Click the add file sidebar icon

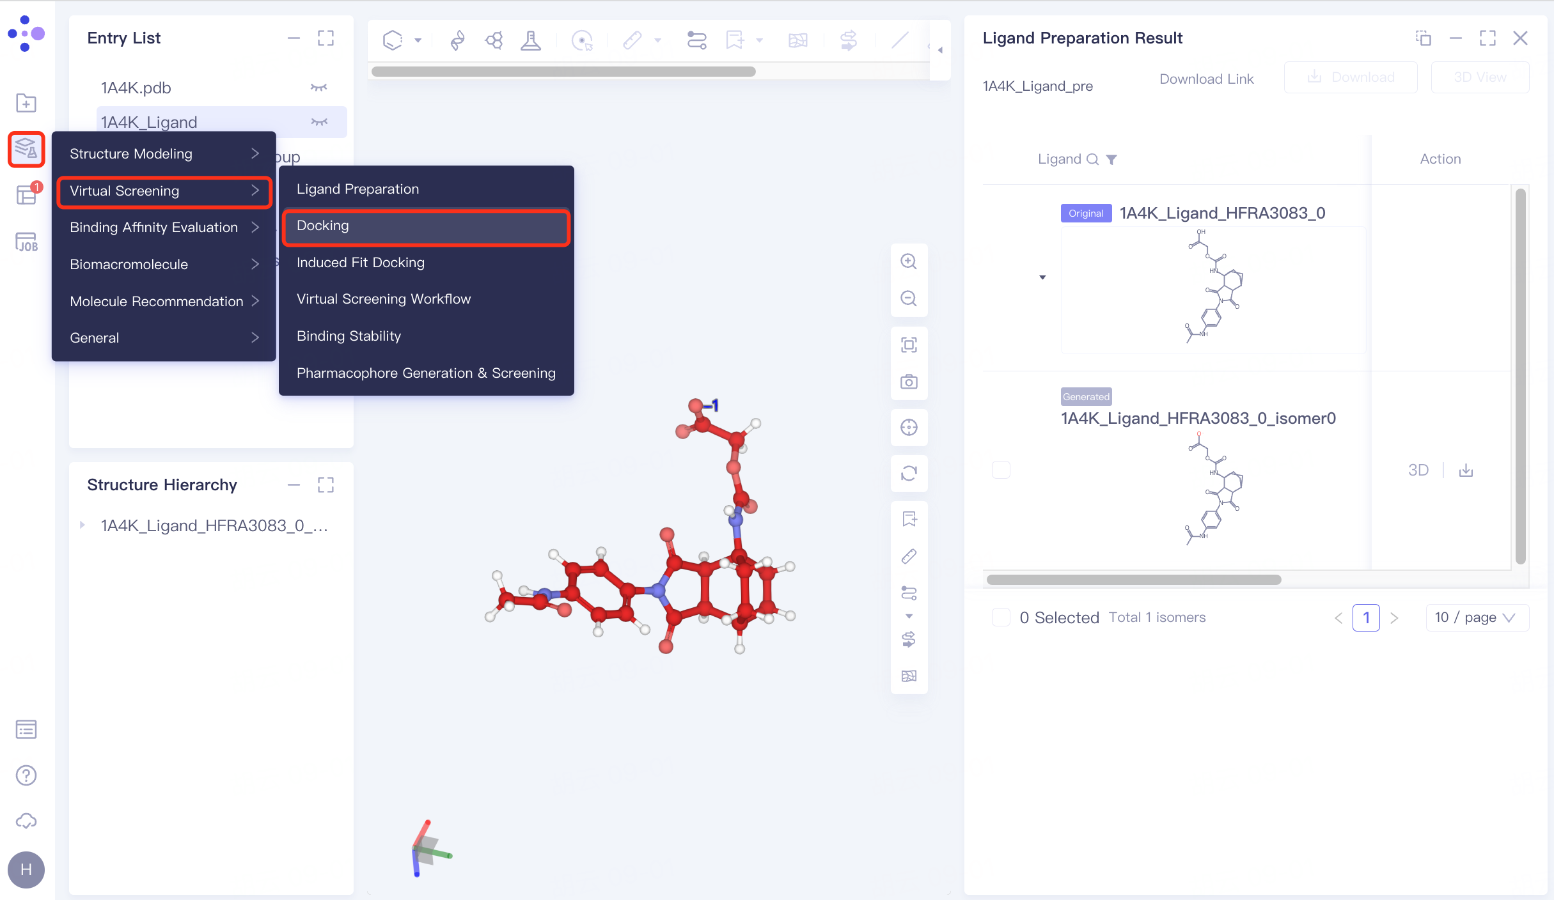tap(26, 103)
